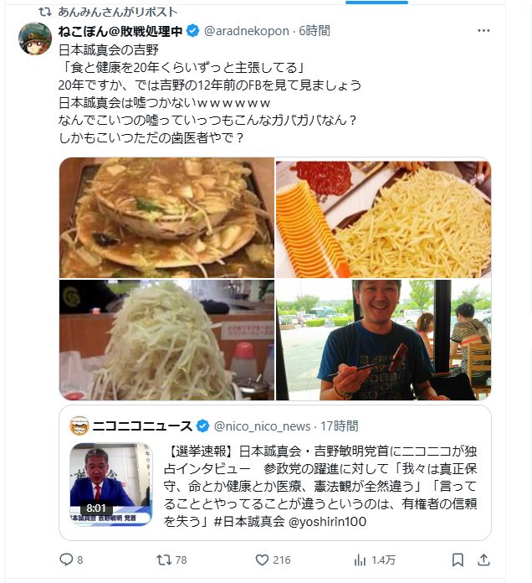Play the 8:01 interview video thumbnail

pos(111,484)
